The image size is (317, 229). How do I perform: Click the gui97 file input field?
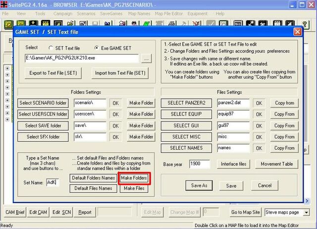pyautogui.click(x=233, y=125)
